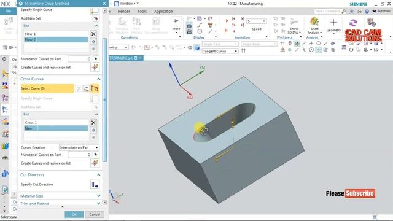Screen dimensions: 393x221
Task: Pause the animation
Action: point(226,30)
